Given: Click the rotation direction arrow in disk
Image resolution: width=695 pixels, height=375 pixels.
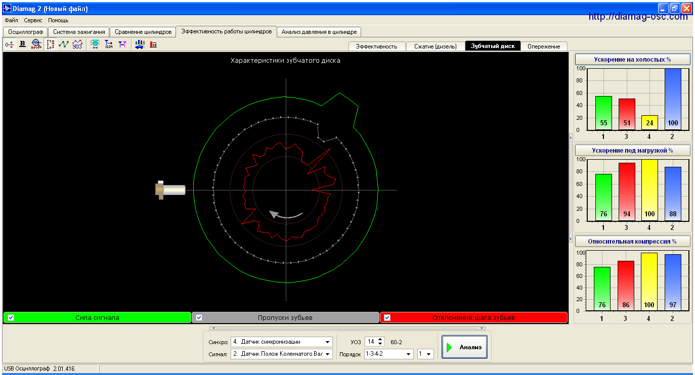Looking at the screenshot, I should [286, 214].
